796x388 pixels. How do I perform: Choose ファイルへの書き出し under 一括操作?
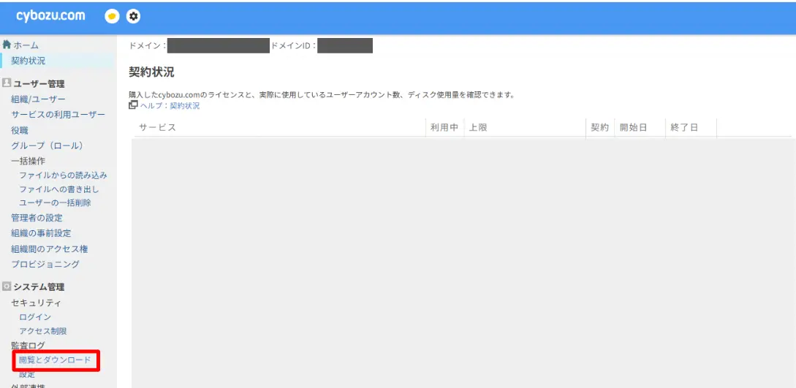[58, 189]
